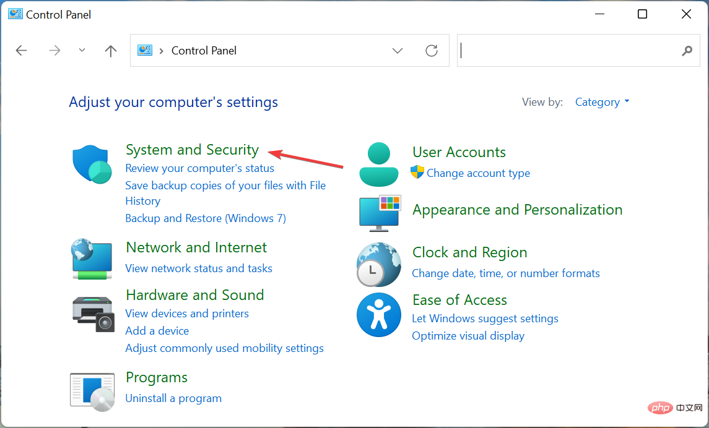Viewport: 709px width, 428px height.
Task: Click the Programs disc icon
Action: tap(92, 392)
